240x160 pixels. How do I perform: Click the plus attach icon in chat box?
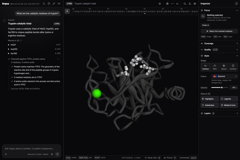click(x=6, y=154)
